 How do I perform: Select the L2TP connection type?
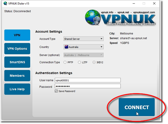[79, 62]
